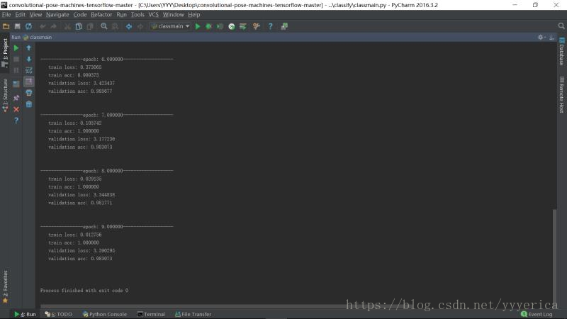Viewport: 567px width, 319px height.
Task: Click the Save All toolbar icon
Action: pyautogui.click(x=17, y=26)
